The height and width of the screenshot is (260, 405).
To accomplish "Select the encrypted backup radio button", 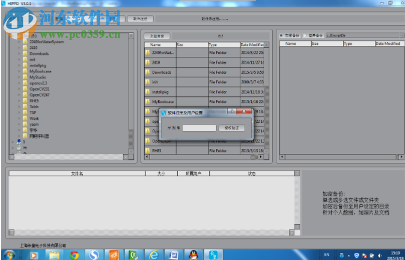I will coord(281,36).
